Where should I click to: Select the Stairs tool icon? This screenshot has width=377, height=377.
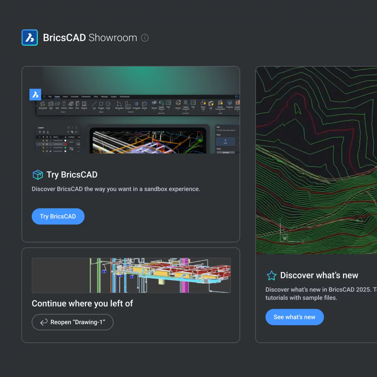click(71, 104)
